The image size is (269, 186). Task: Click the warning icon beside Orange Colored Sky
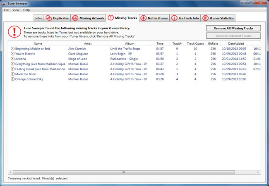coord(12,79)
